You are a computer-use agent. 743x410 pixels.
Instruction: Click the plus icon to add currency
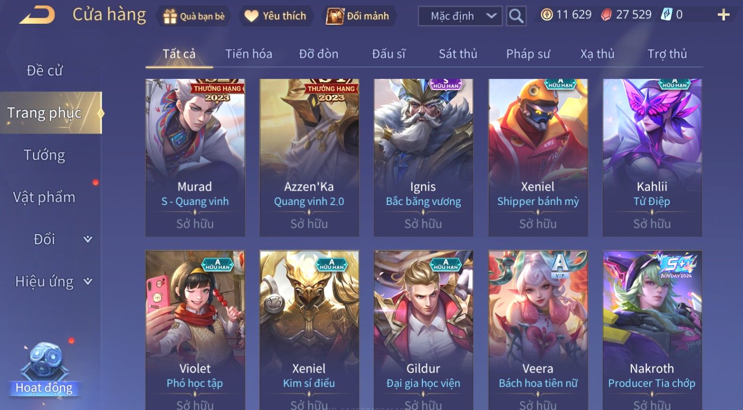coord(723,15)
